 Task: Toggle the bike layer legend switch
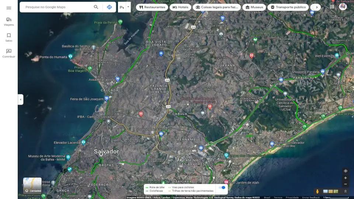(222, 188)
